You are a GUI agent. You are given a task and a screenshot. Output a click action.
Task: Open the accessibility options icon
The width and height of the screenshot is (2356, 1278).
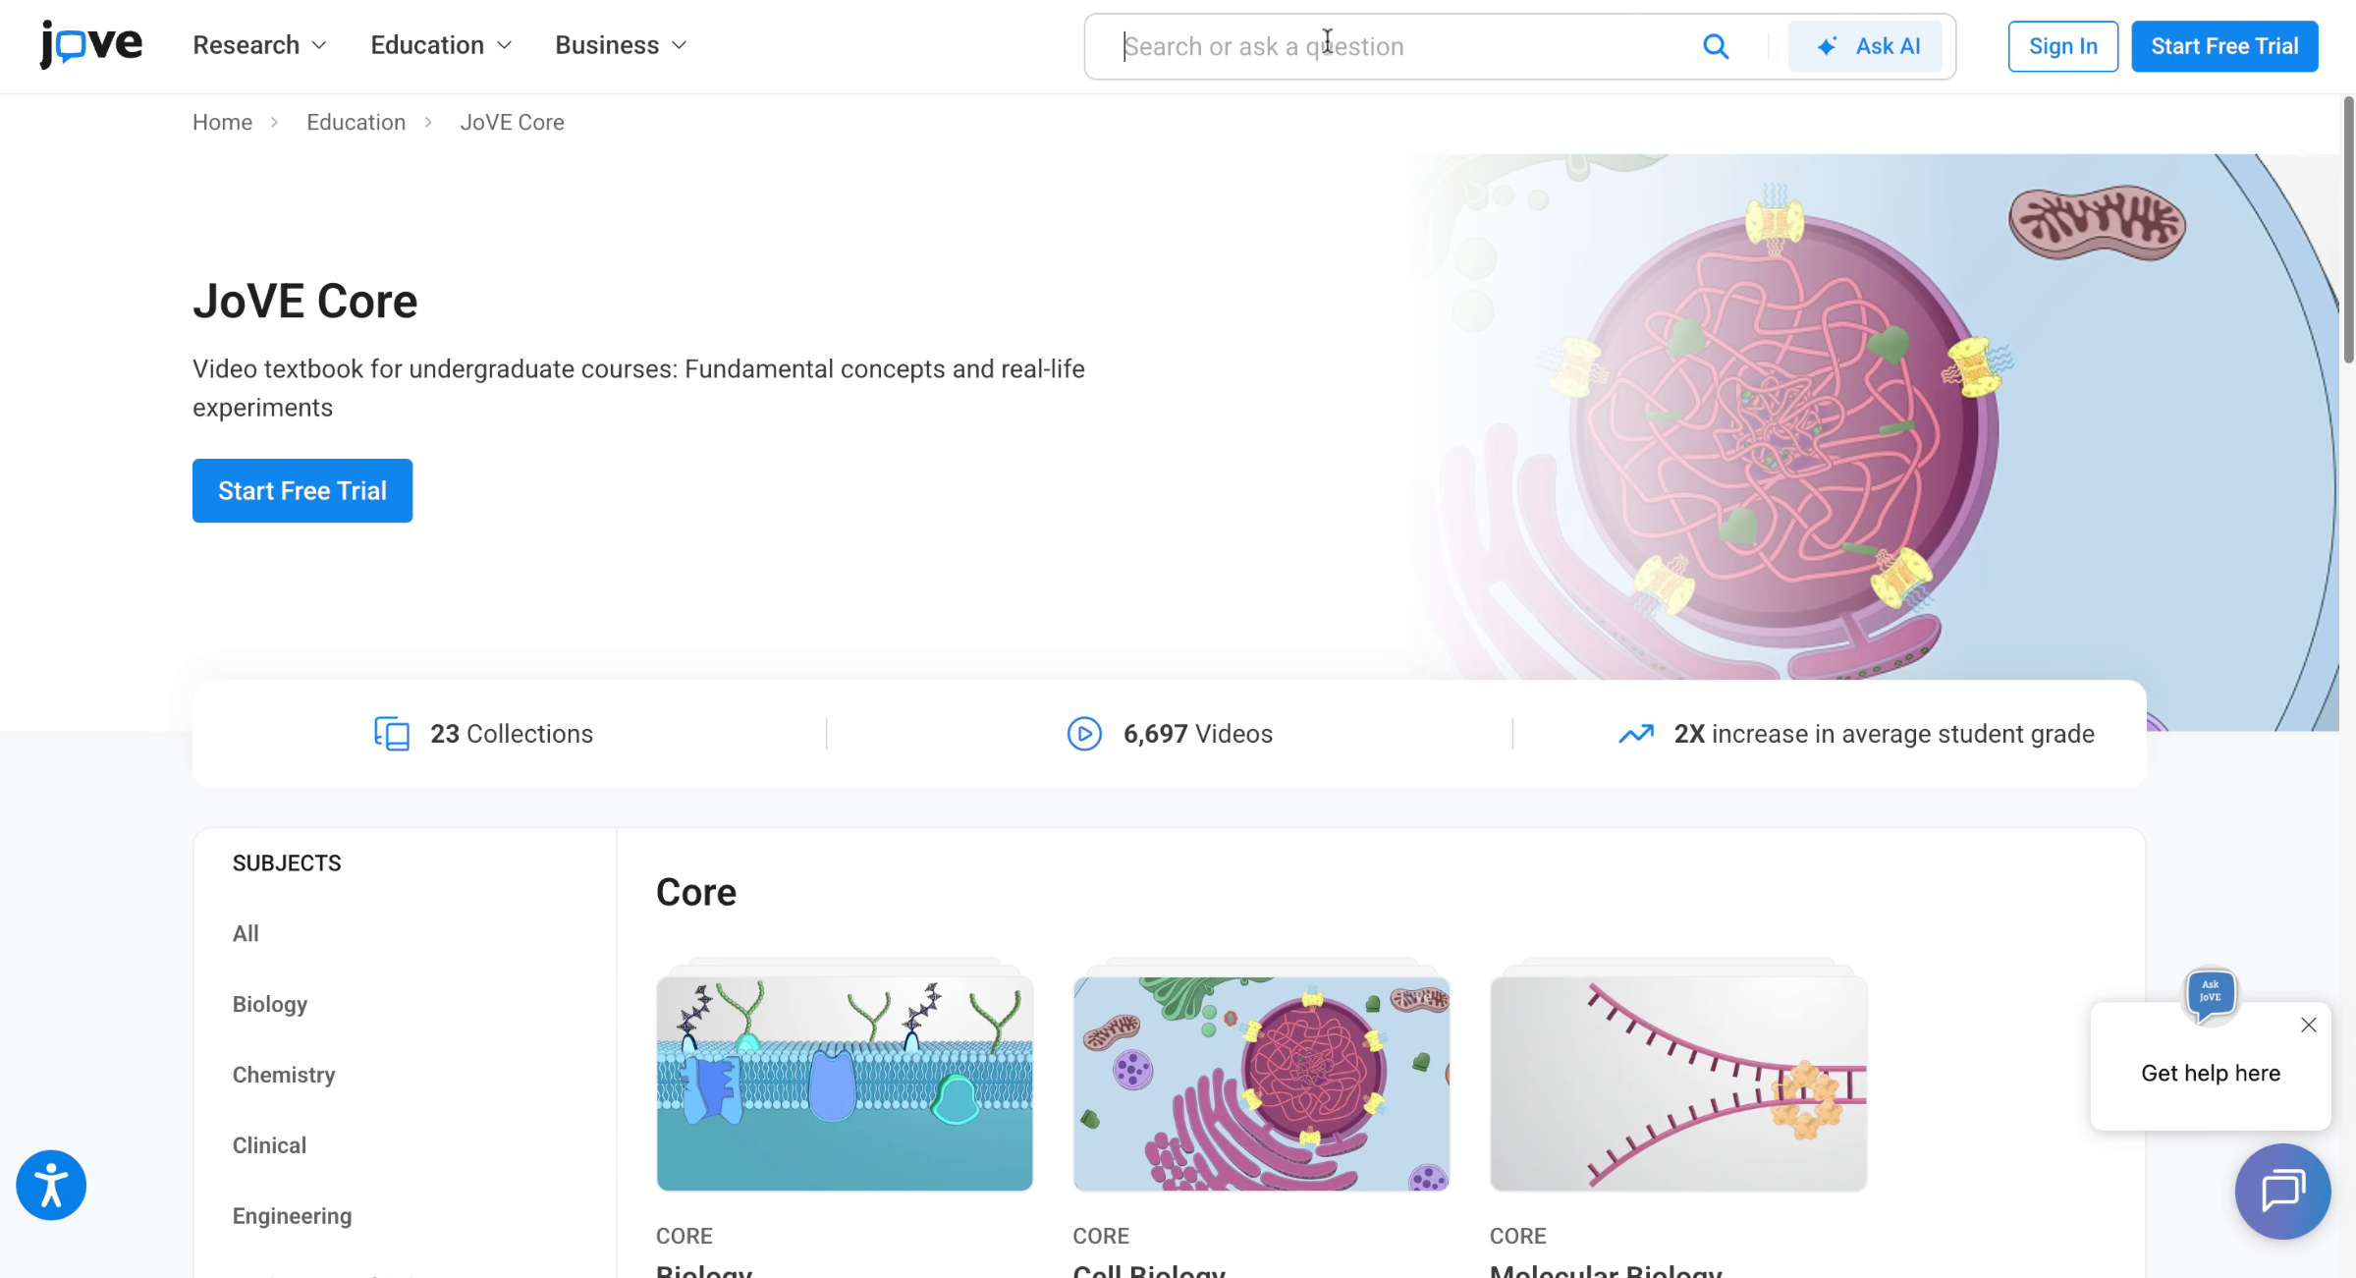[x=51, y=1185]
